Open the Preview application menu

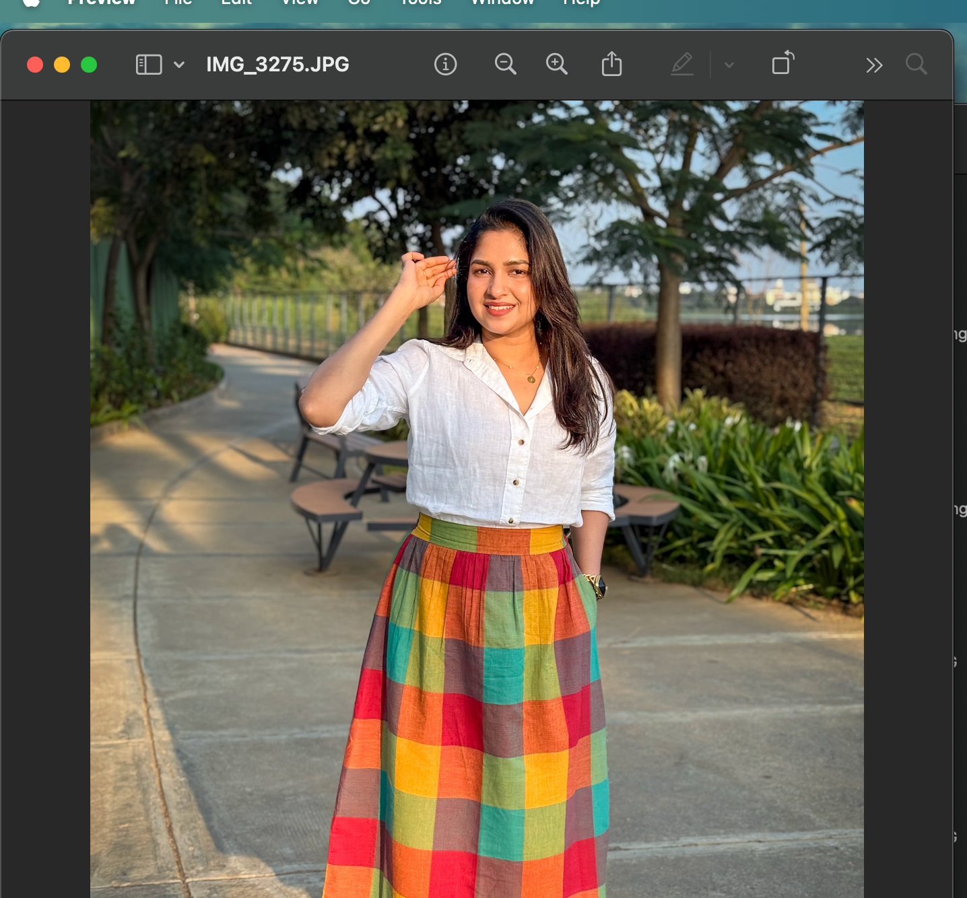102,3
